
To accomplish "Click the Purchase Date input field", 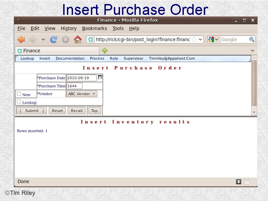I will (x=81, y=78).
